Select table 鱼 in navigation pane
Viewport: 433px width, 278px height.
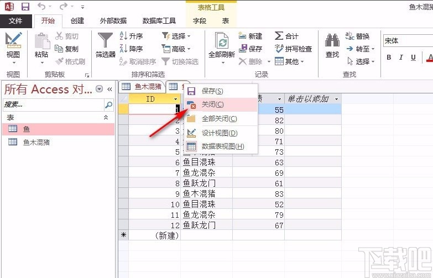58,129
